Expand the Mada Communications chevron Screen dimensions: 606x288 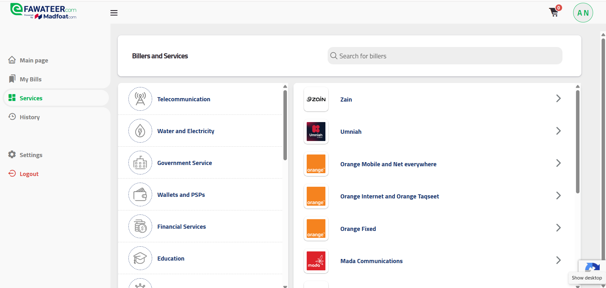[558, 260]
